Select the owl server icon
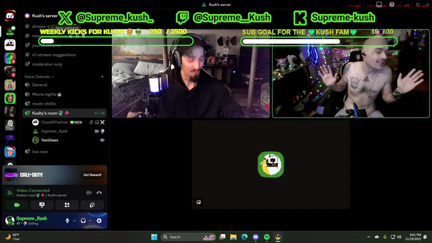Viewport: 432px width, 243px height. coord(10,125)
